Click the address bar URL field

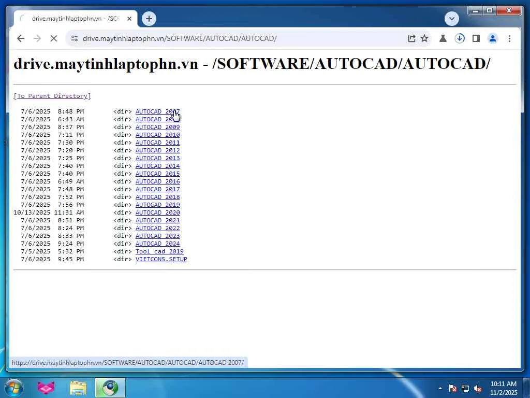coord(237,38)
